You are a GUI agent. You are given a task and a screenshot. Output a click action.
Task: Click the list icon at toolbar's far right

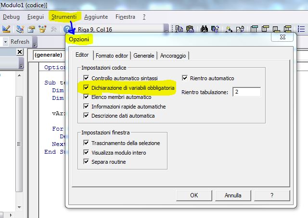point(301,29)
